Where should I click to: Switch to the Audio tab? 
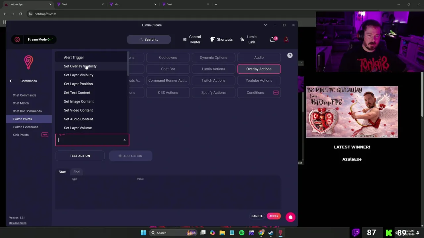click(x=259, y=58)
